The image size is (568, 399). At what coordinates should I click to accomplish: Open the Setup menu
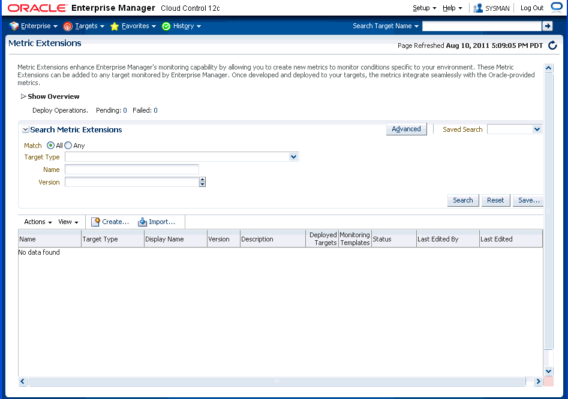(x=425, y=8)
